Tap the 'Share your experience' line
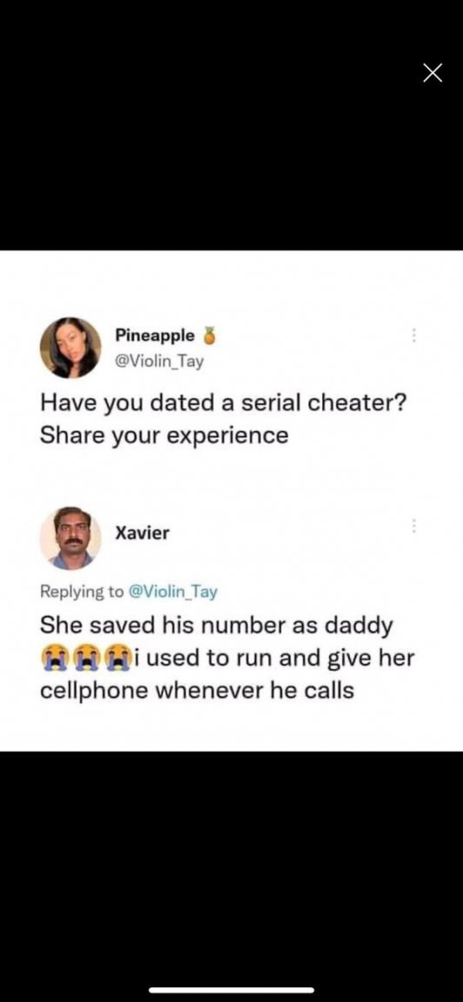This screenshot has height=1002, width=463. pos(164,436)
